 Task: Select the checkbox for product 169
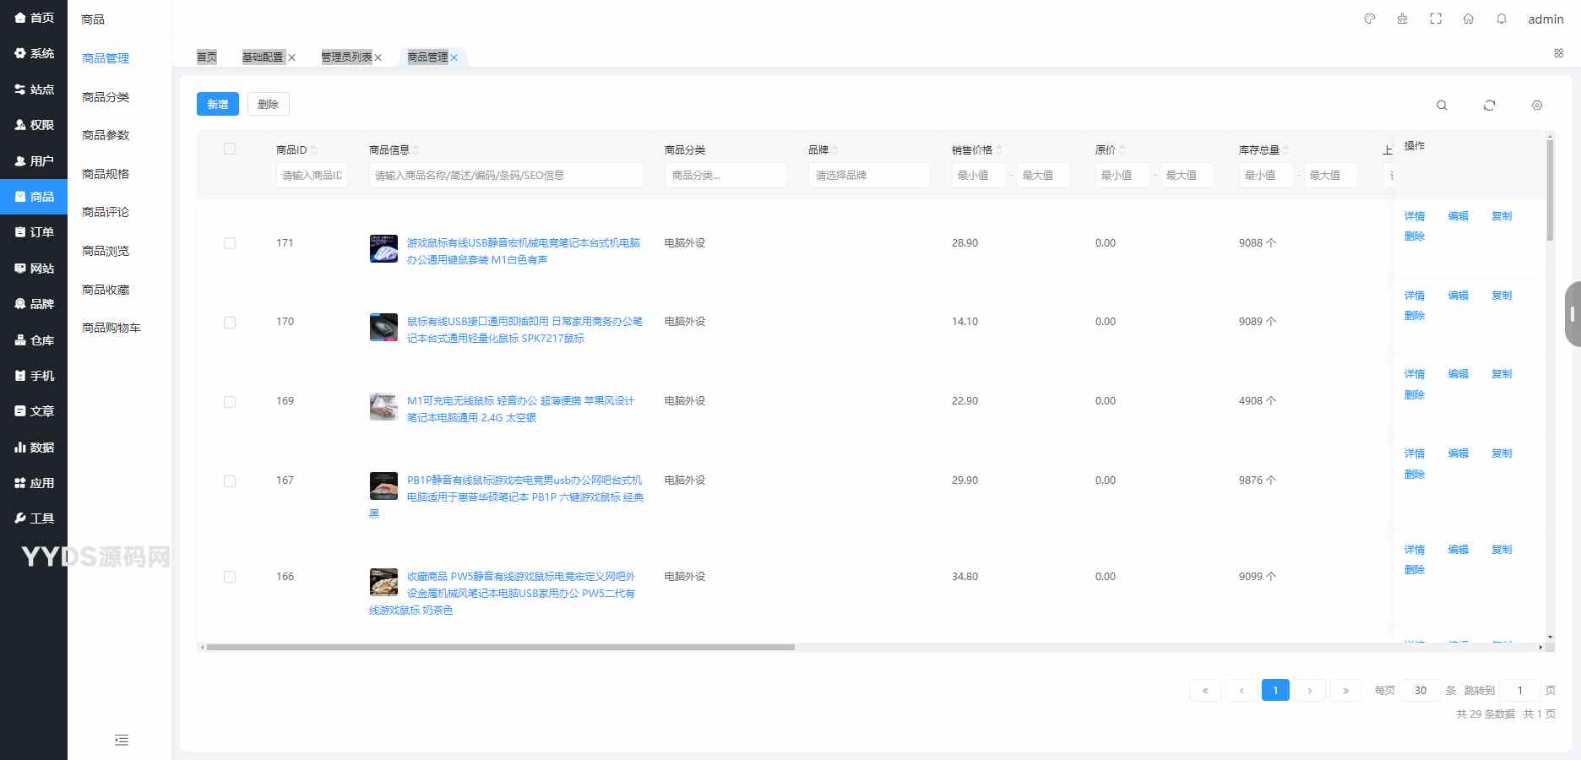click(x=230, y=401)
